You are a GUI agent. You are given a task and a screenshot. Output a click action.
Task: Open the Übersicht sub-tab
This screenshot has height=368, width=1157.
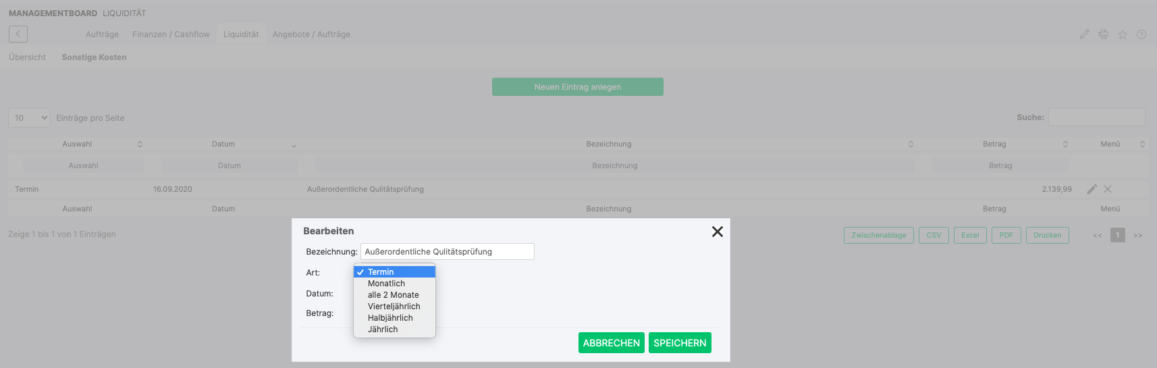[27, 57]
